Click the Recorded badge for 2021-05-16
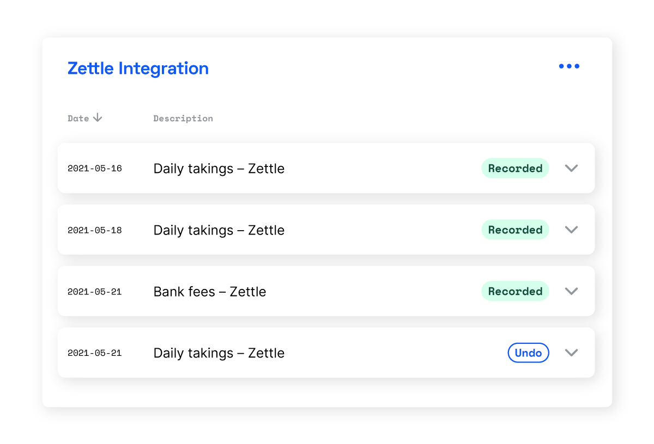Viewport: 654px width, 444px height. 515,168
